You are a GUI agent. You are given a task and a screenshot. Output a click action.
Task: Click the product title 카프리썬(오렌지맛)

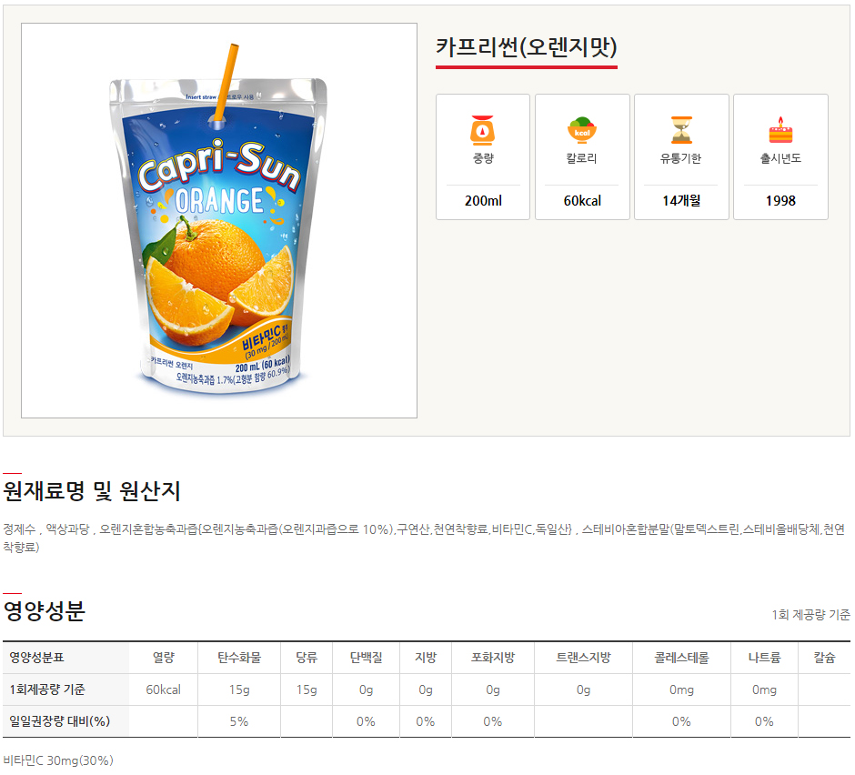(527, 47)
